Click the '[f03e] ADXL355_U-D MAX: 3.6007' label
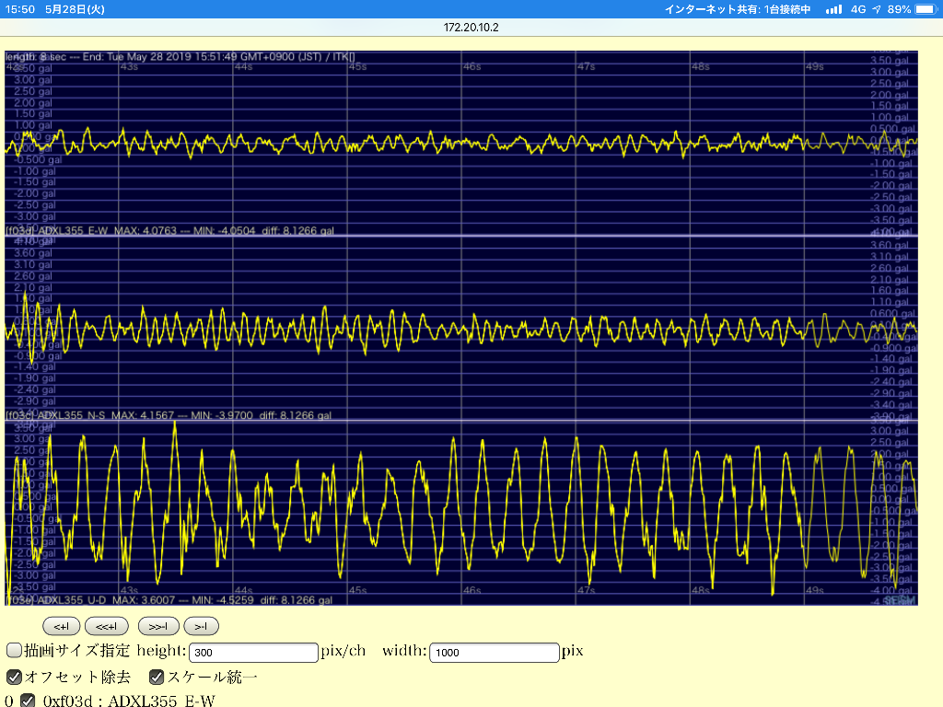Viewport: 943px width, 707px height. point(169,600)
